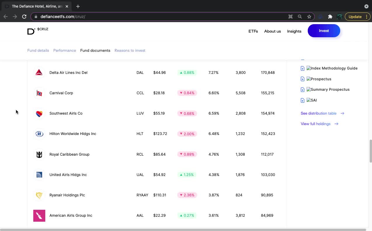The width and height of the screenshot is (372, 231).
Task: Click the Southwest Airls Co logo icon
Action: (x=39, y=113)
